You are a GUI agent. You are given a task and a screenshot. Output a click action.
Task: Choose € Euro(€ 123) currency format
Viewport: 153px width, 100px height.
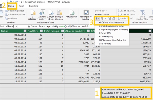pos(105,33)
